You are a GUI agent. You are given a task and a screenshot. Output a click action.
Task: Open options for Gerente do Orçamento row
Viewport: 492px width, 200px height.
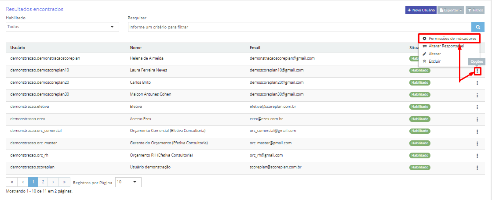tap(477, 144)
